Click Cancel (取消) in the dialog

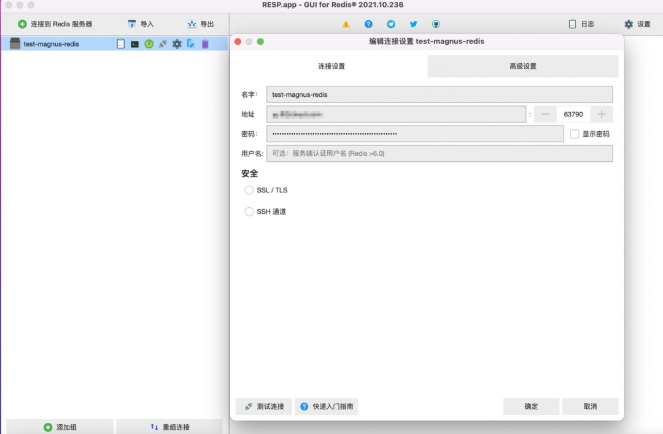591,406
